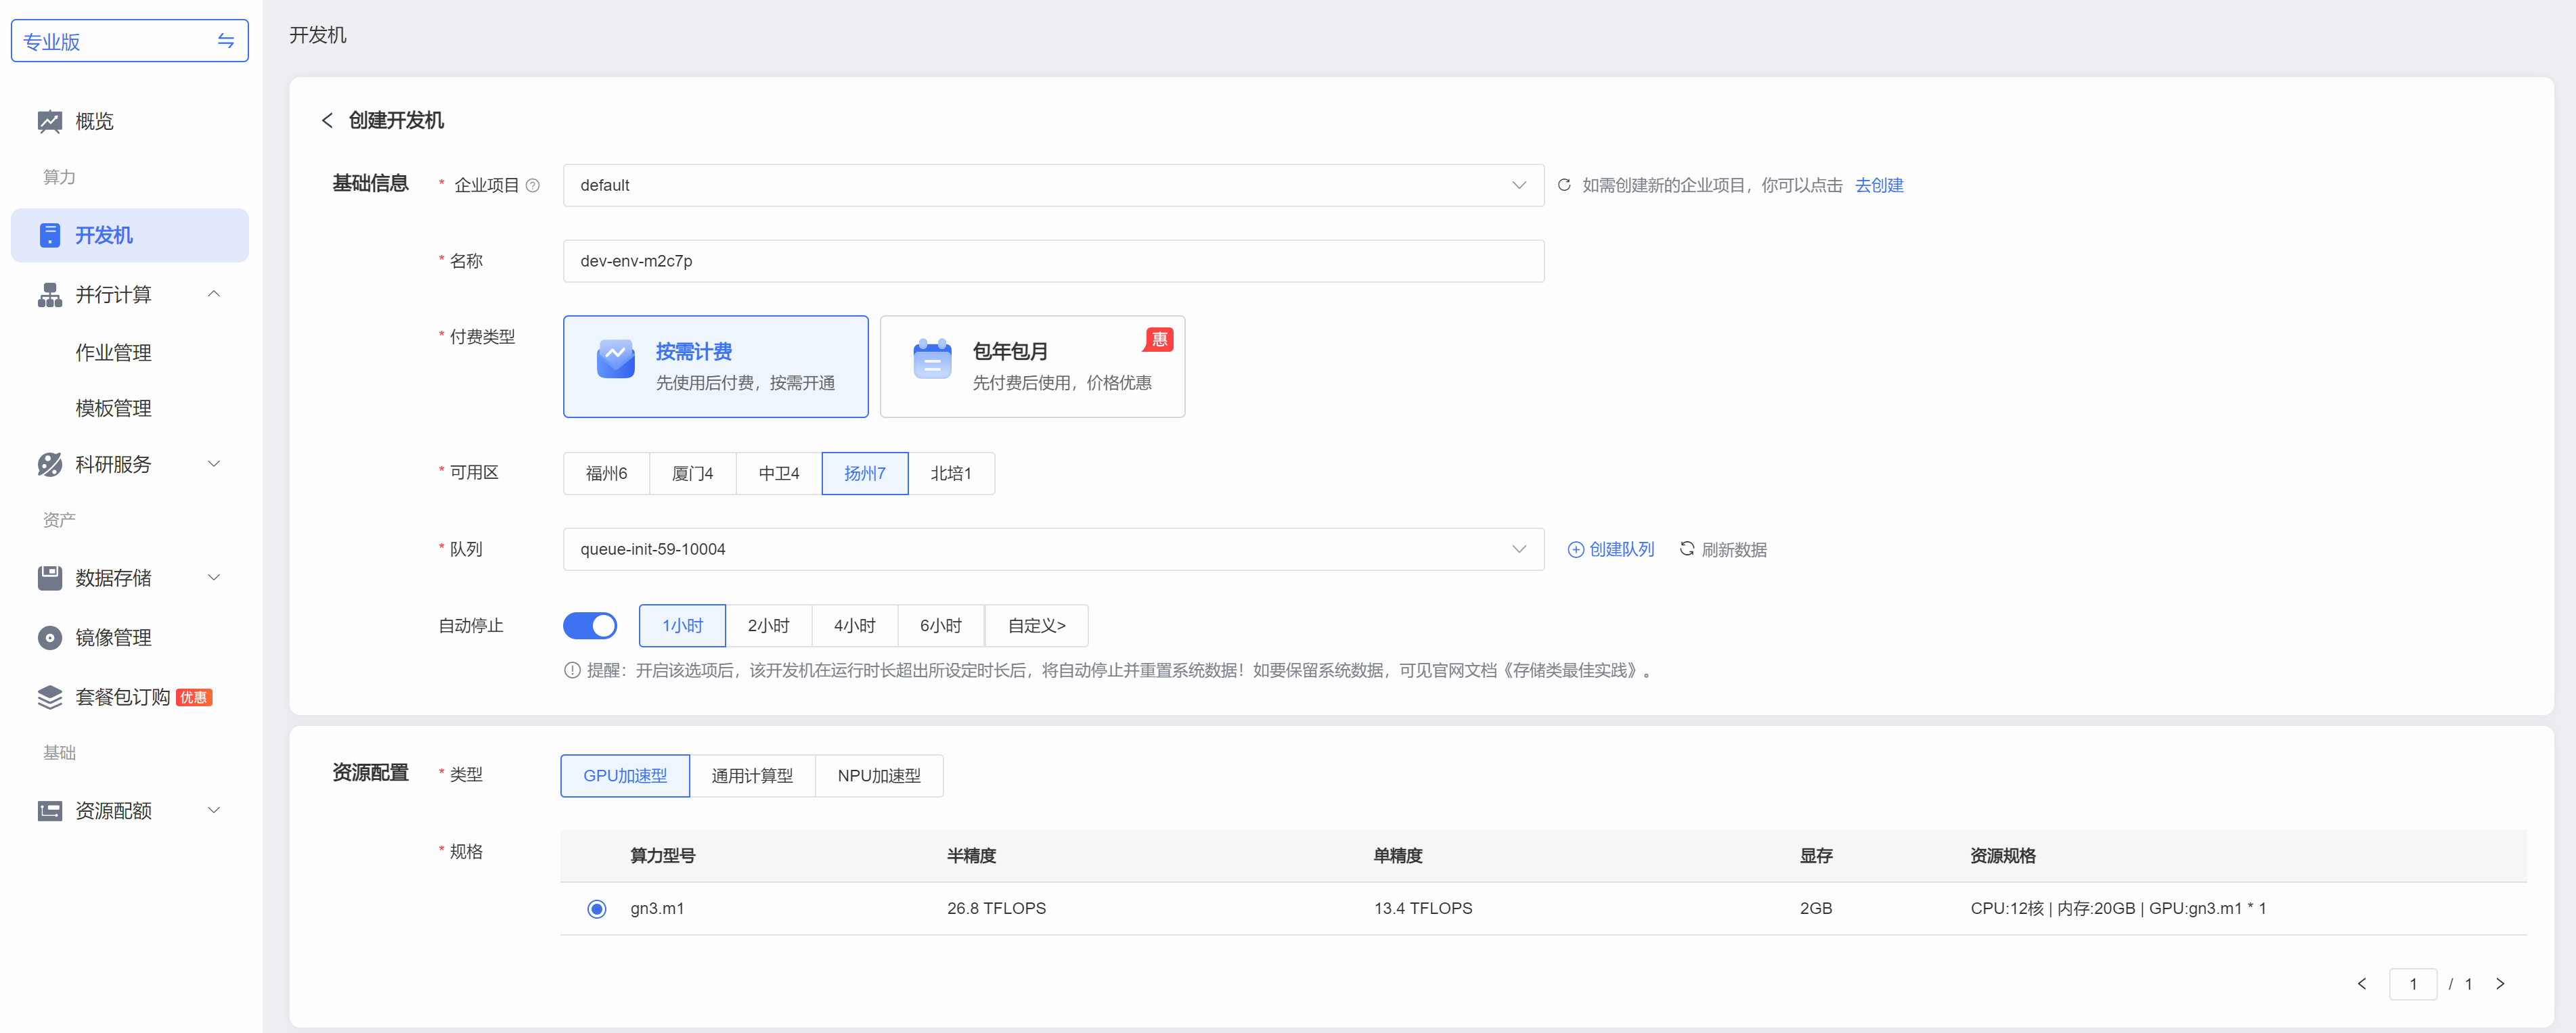Click the 套餐包订购 layers icon

tap(50, 697)
